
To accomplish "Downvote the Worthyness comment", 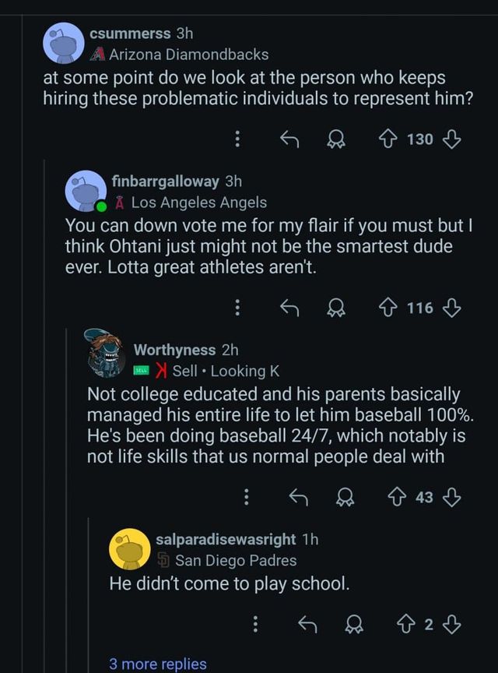I will click(x=451, y=497).
